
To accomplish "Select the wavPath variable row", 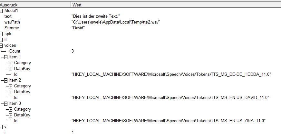I will [140, 22].
